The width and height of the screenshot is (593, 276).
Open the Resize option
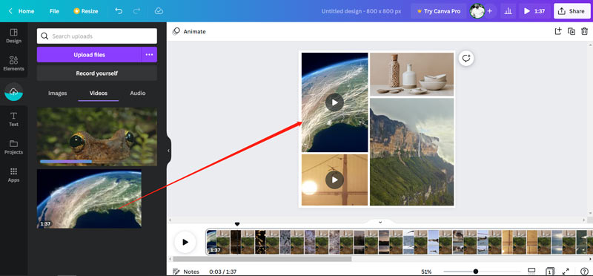point(86,11)
